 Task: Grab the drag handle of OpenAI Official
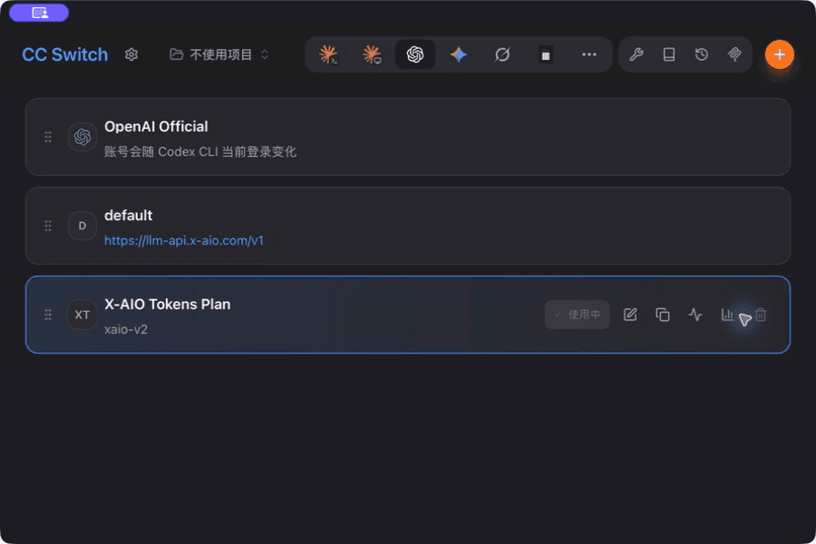click(48, 137)
